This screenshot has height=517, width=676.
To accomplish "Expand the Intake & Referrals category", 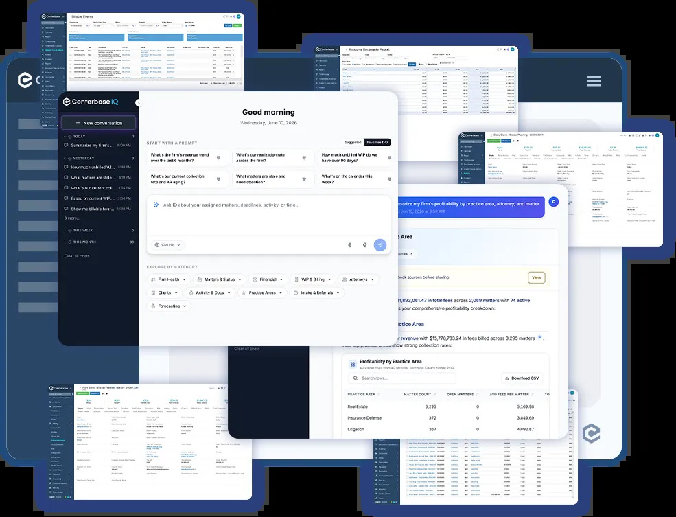I will [317, 292].
